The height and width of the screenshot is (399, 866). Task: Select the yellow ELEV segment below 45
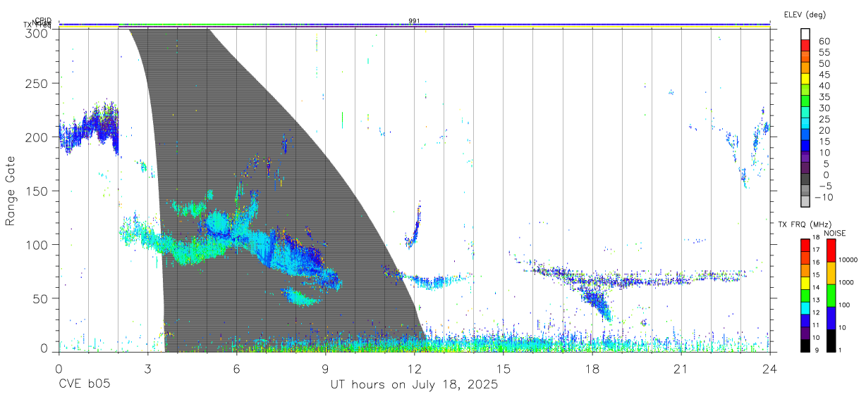805,78
